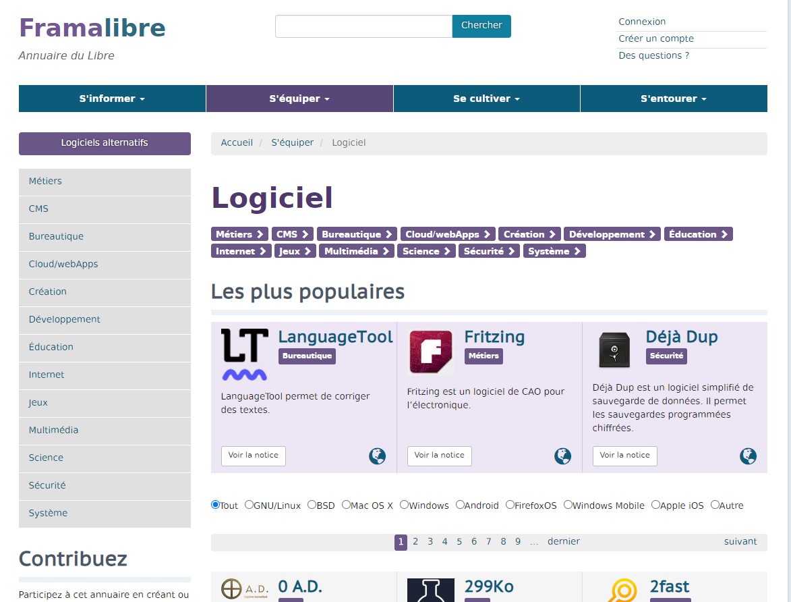The width and height of the screenshot is (791, 602).
Task: Click the search input field
Action: click(x=363, y=26)
